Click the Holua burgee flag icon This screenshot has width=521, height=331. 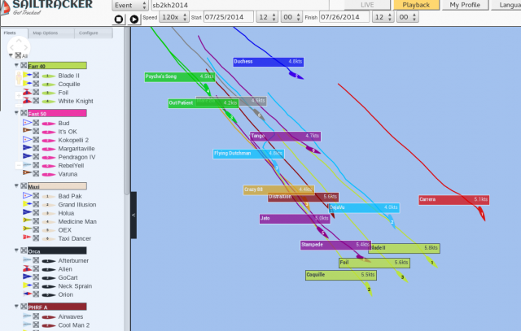(27, 212)
